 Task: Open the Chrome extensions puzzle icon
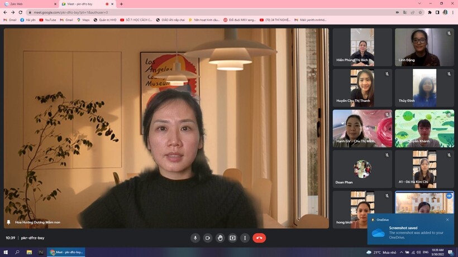pyautogui.click(x=430, y=12)
